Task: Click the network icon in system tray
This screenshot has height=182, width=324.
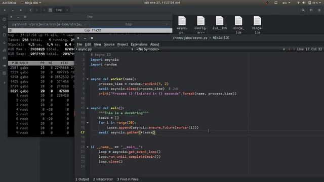Action: tap(298, 3)
